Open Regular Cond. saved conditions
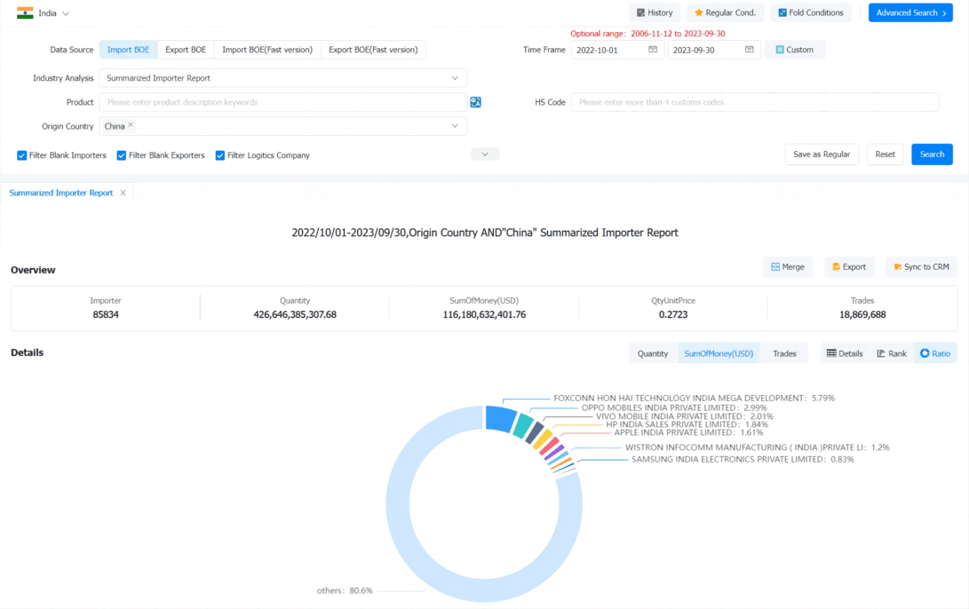This screenshot has width=969, height=609. pos(725,13)
